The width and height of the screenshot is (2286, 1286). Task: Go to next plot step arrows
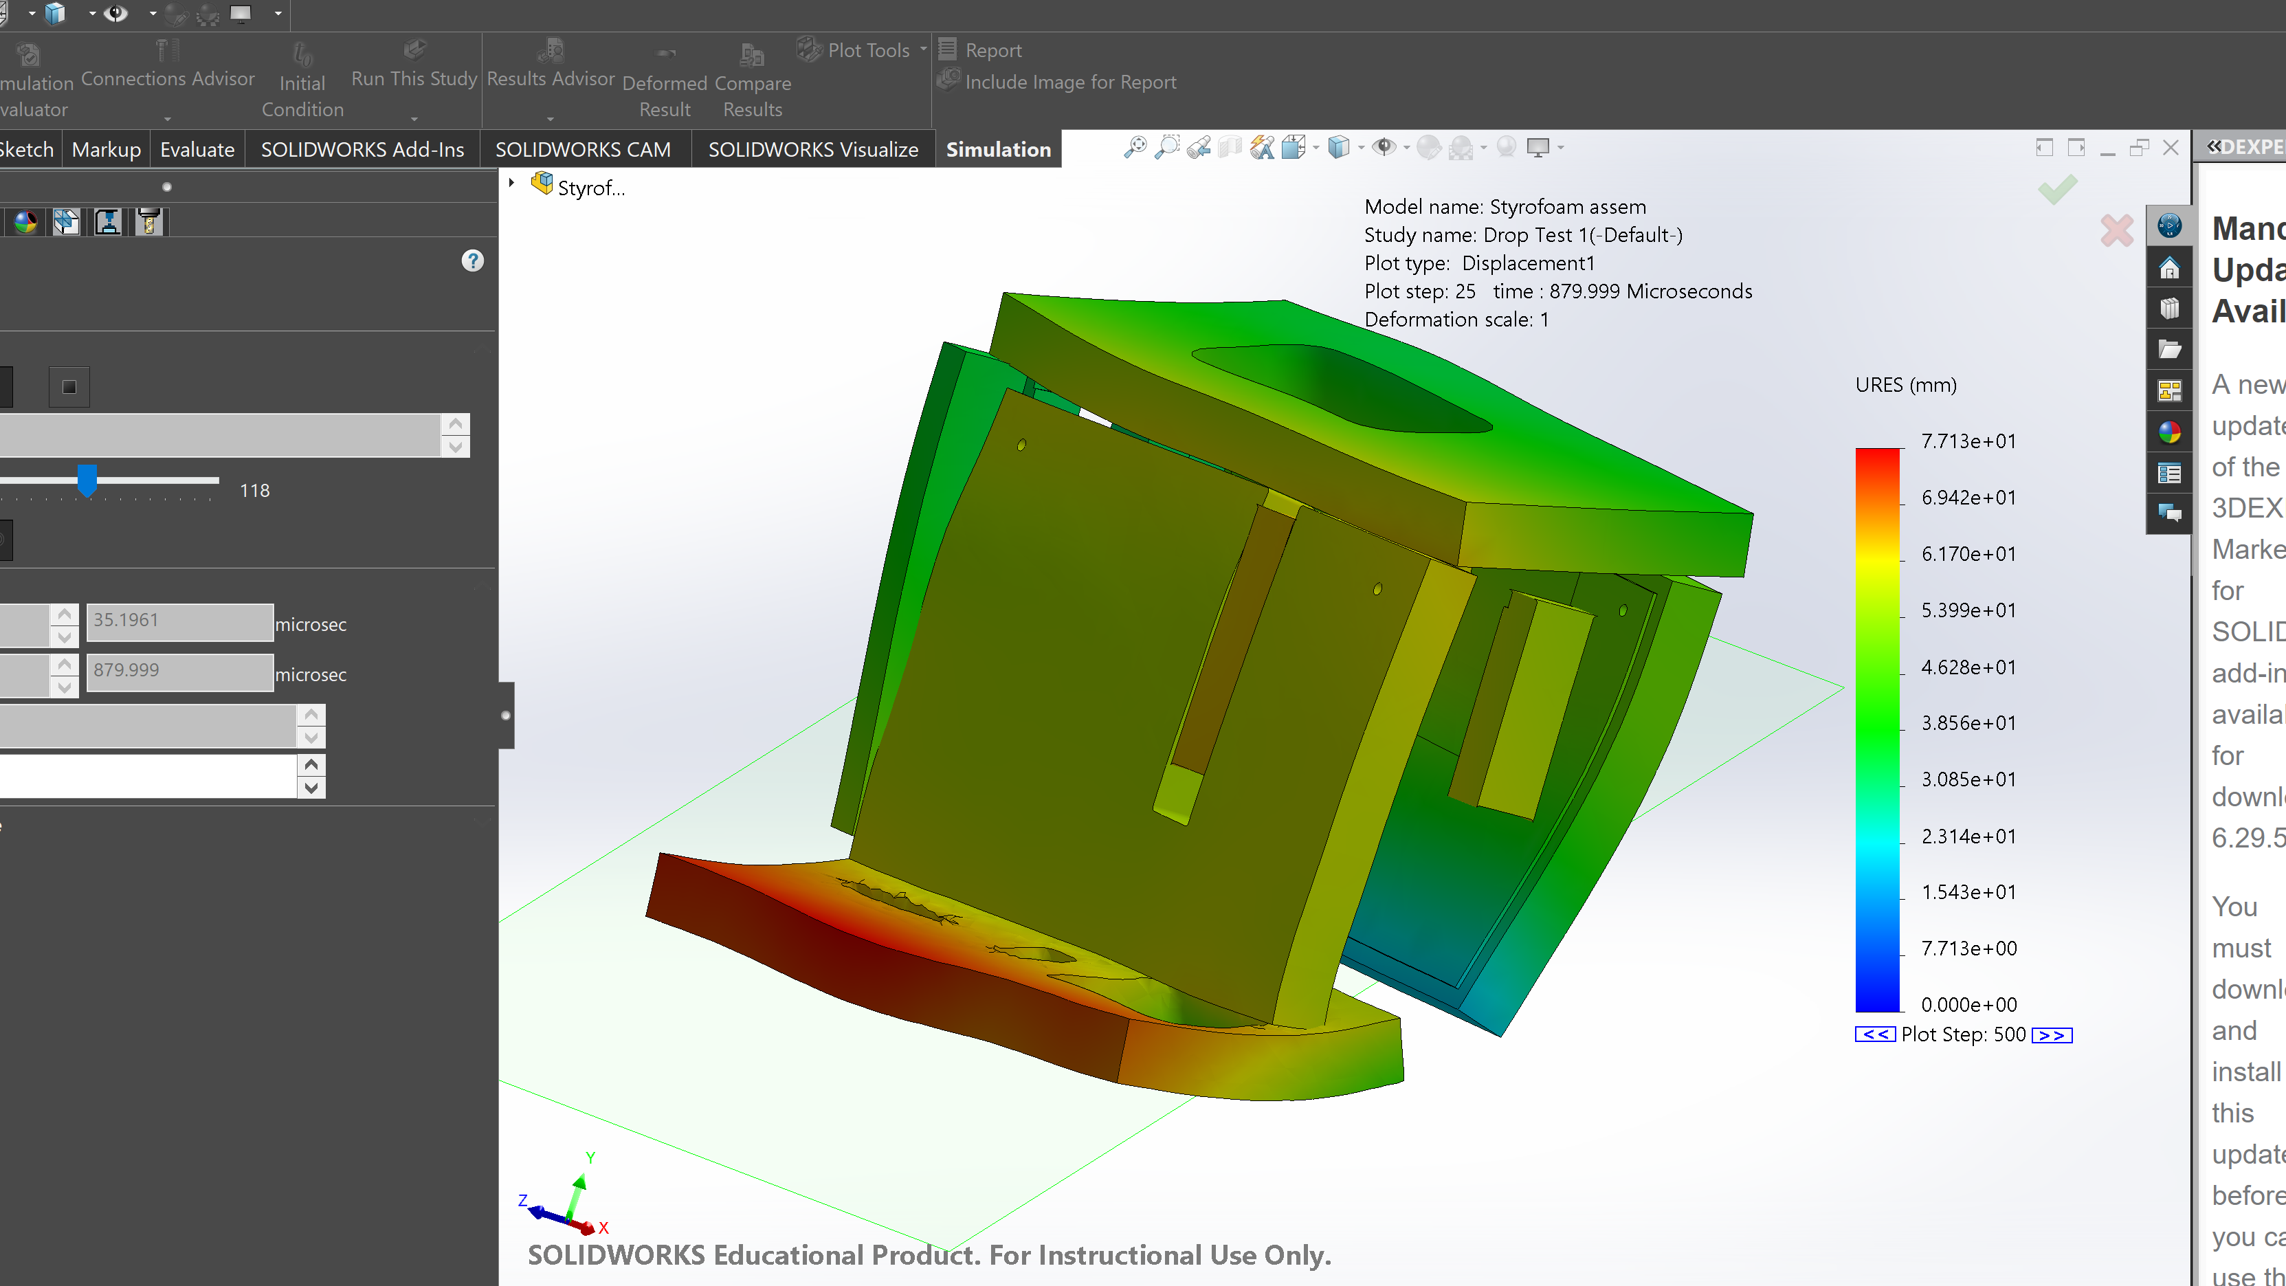point(2052,1035)
